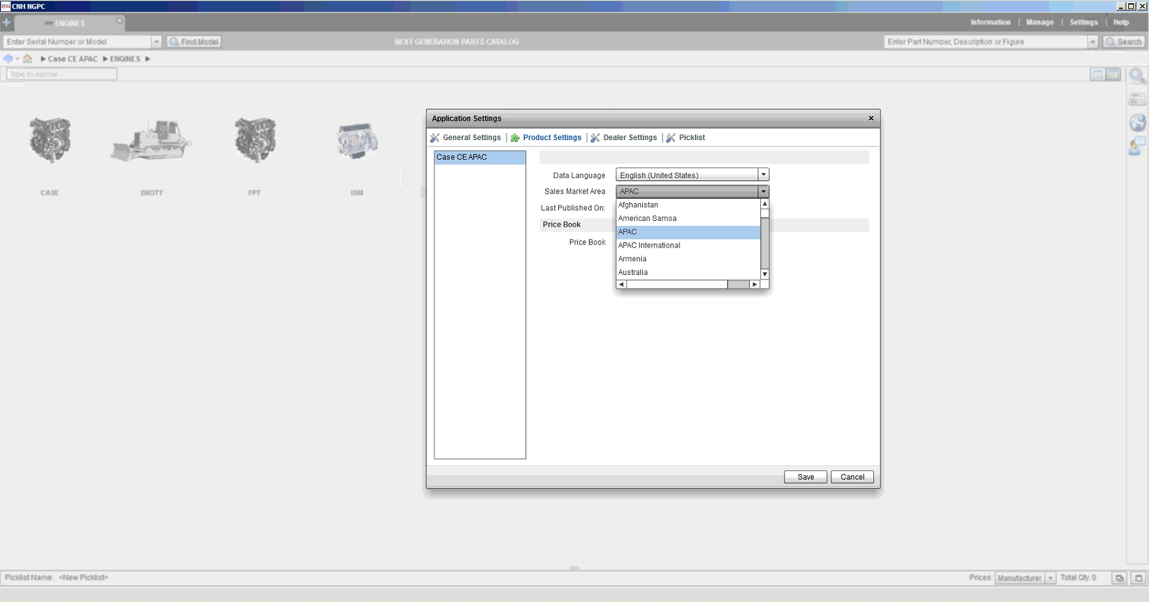1149x602 pixels.
Task: Click the Search button
Action: coord(1123,42)
